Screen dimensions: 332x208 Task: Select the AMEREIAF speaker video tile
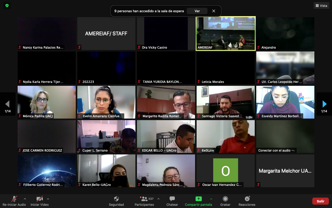pyautogui.click(x=226, y=34)
